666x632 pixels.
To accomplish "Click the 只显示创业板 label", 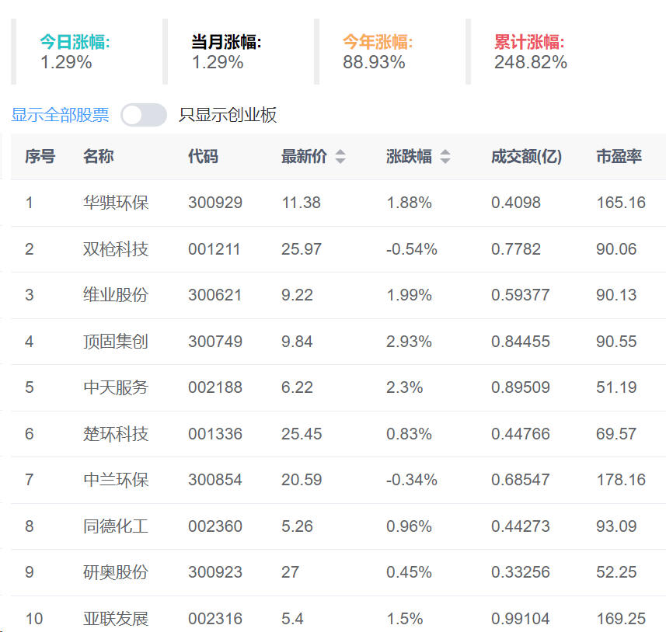I will 228,115.
